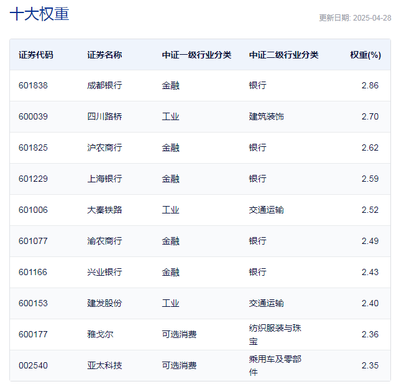Select the 权重(%) column header
The height and width of the screenshot is (384, 396).
[366, 55]
